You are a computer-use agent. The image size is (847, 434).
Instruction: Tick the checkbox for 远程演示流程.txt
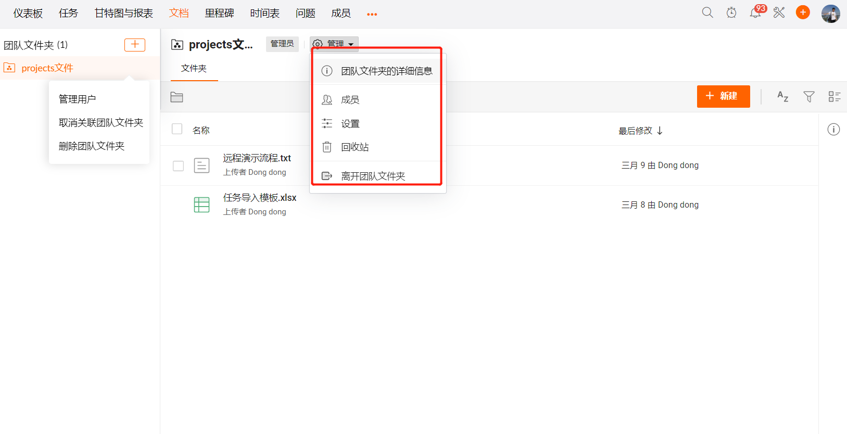178,165
